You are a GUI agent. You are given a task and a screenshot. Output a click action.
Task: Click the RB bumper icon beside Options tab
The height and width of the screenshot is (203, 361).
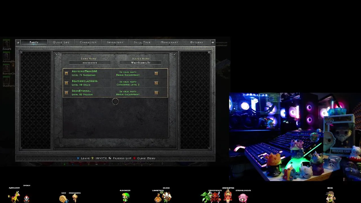point(213,43)
